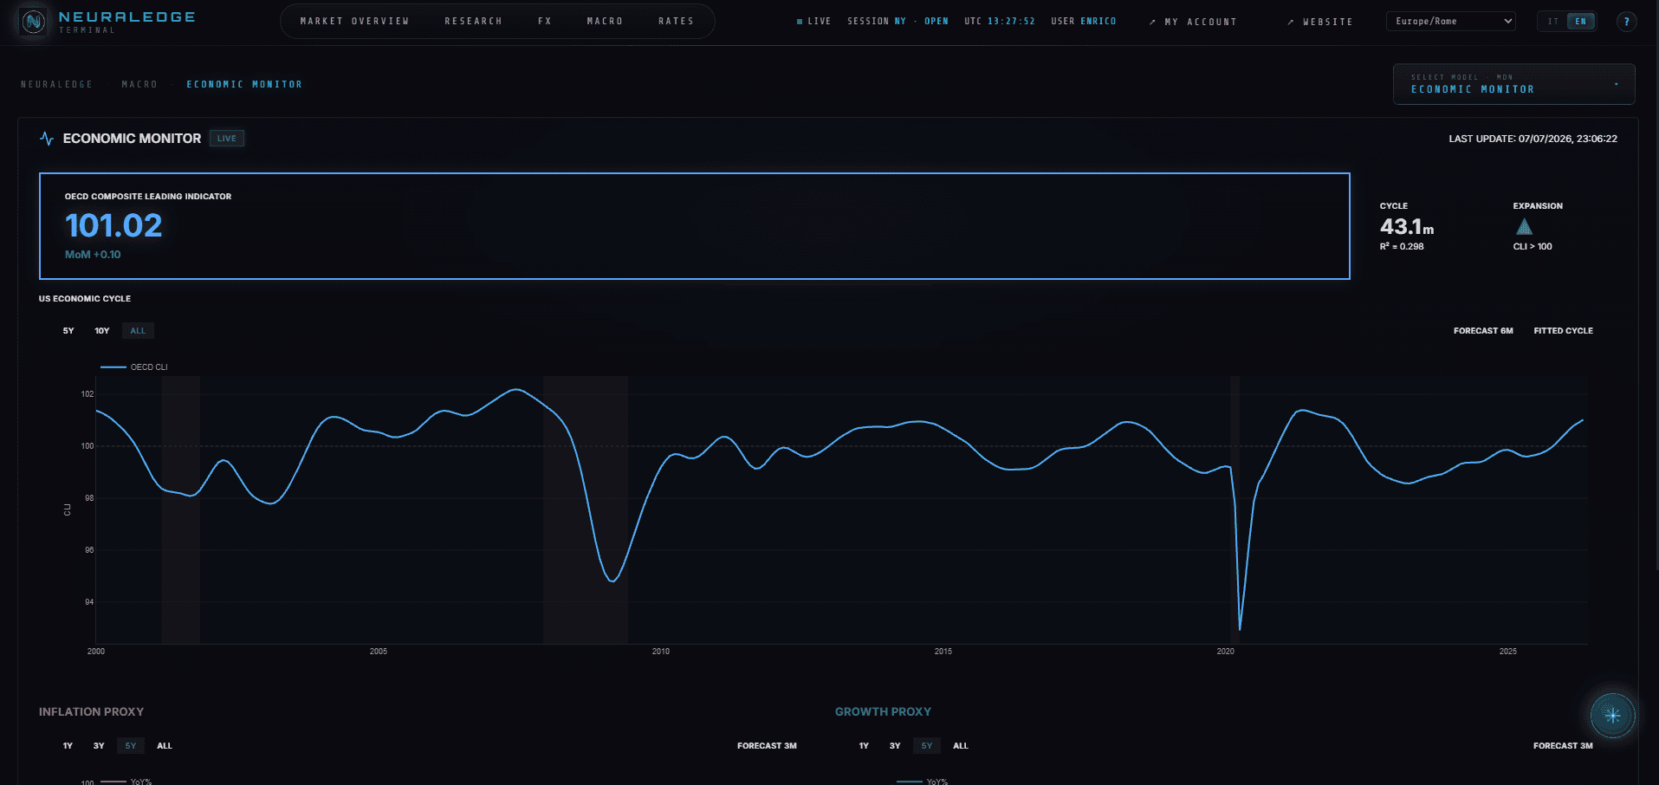This screenshot has width=1659, height=785.
Task: Open the Europe/Rome timezone dropdown
Action: pos(1450,22)
